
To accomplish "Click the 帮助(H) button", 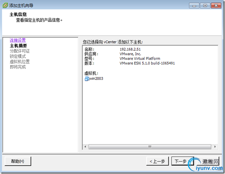I will pos(18,161).
